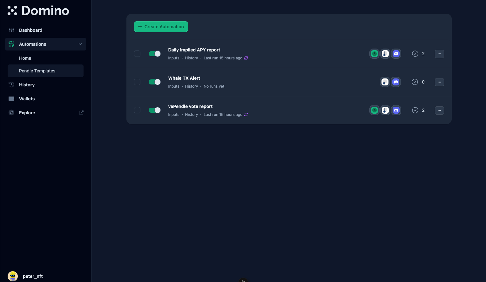Click the Discord icon on Daily Implied APY report
486x282 pixels.
396,54
